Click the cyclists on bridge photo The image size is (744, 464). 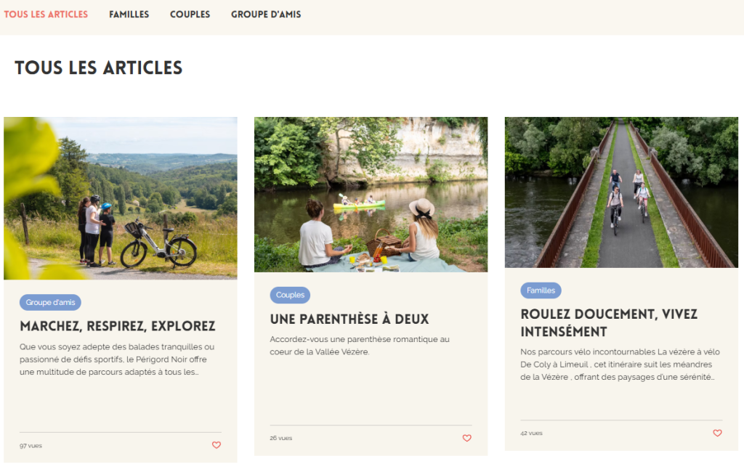click(621, 192)
